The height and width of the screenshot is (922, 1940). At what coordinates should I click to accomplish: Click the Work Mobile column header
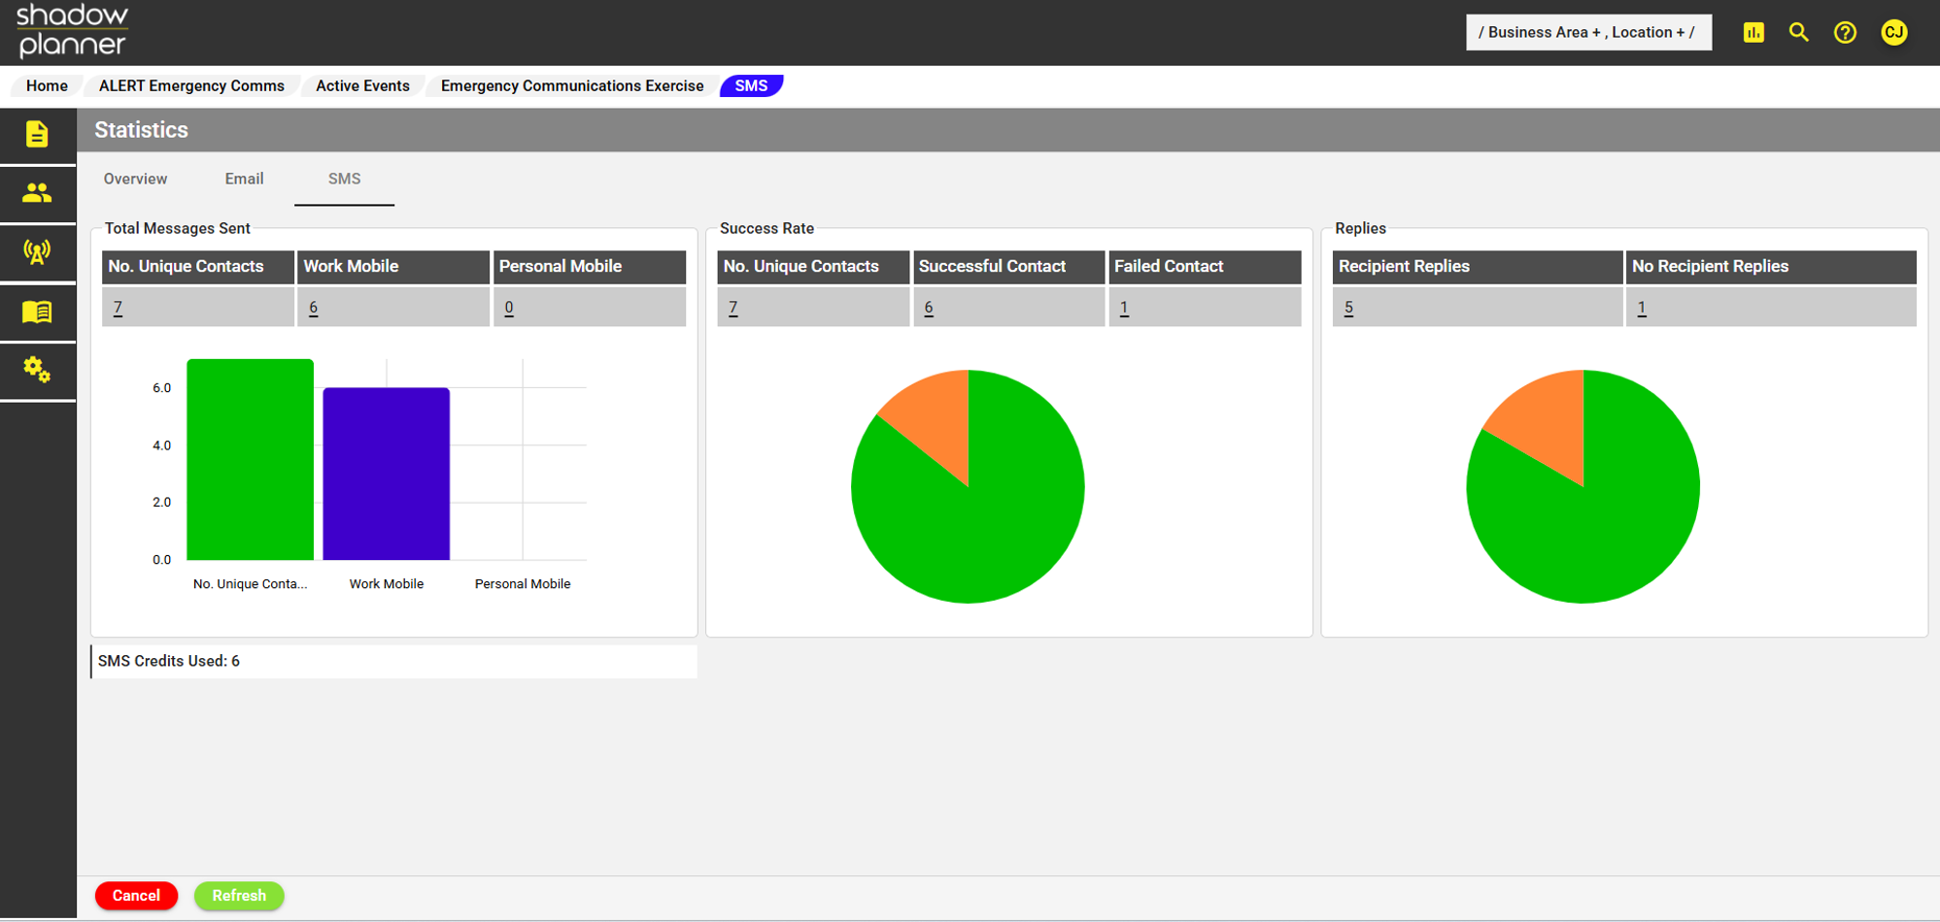click(392, 267)
